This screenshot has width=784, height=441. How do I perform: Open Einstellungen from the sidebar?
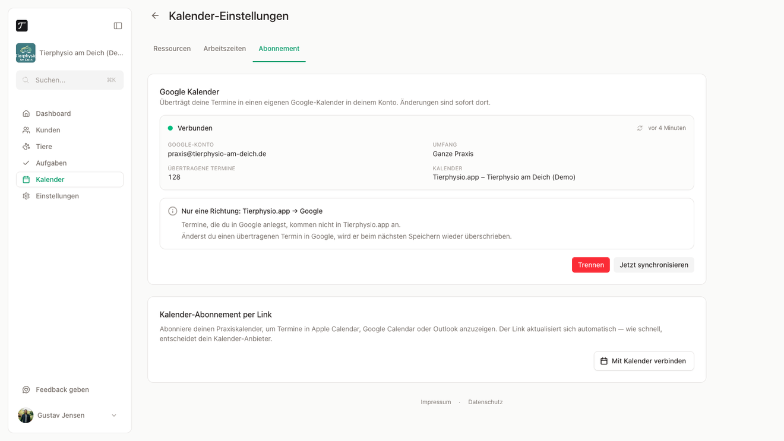point(69,196)
